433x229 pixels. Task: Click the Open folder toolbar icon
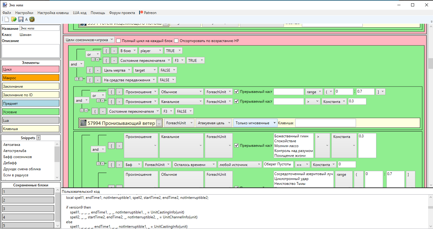14,19
